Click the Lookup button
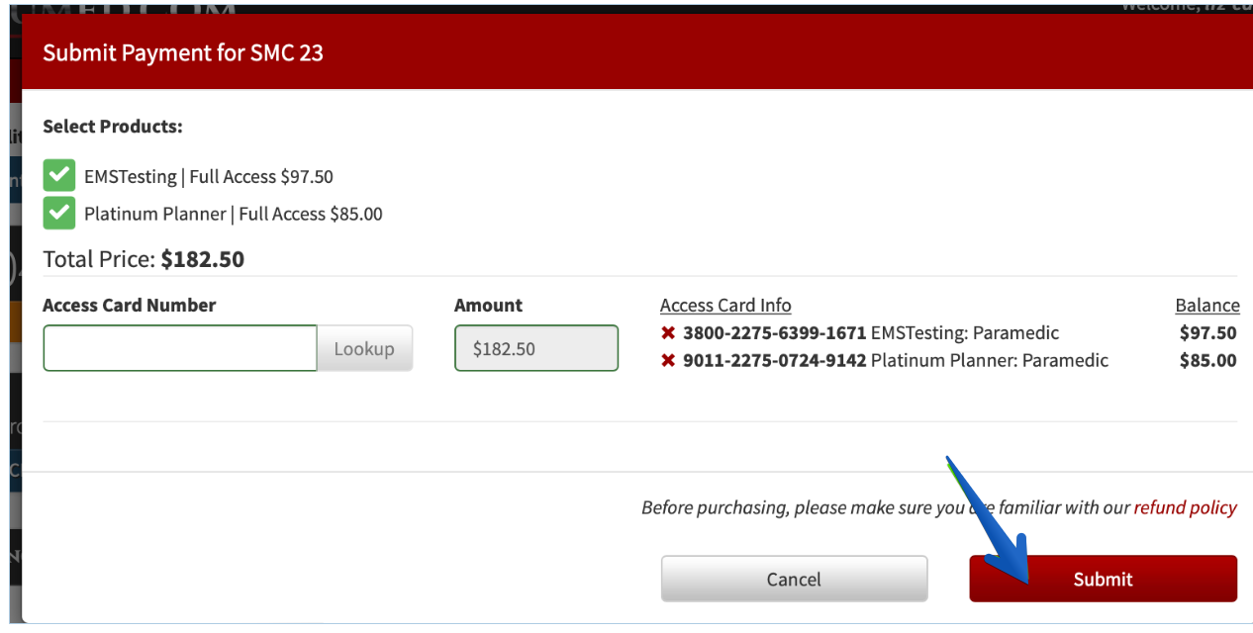The image size is (1253, 633). pos(364,348)
